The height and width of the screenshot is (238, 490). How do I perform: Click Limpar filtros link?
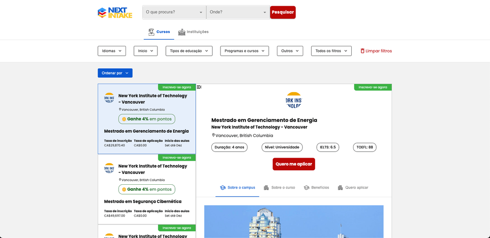[x=376, y=51]
